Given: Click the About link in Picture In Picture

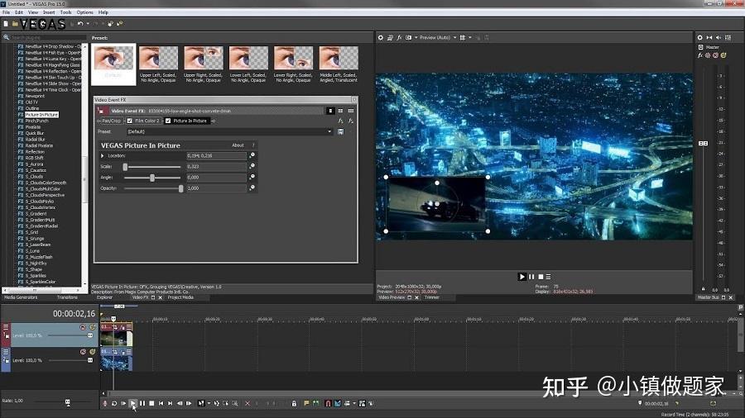Looking at the screenshot, I should point(238,145).
